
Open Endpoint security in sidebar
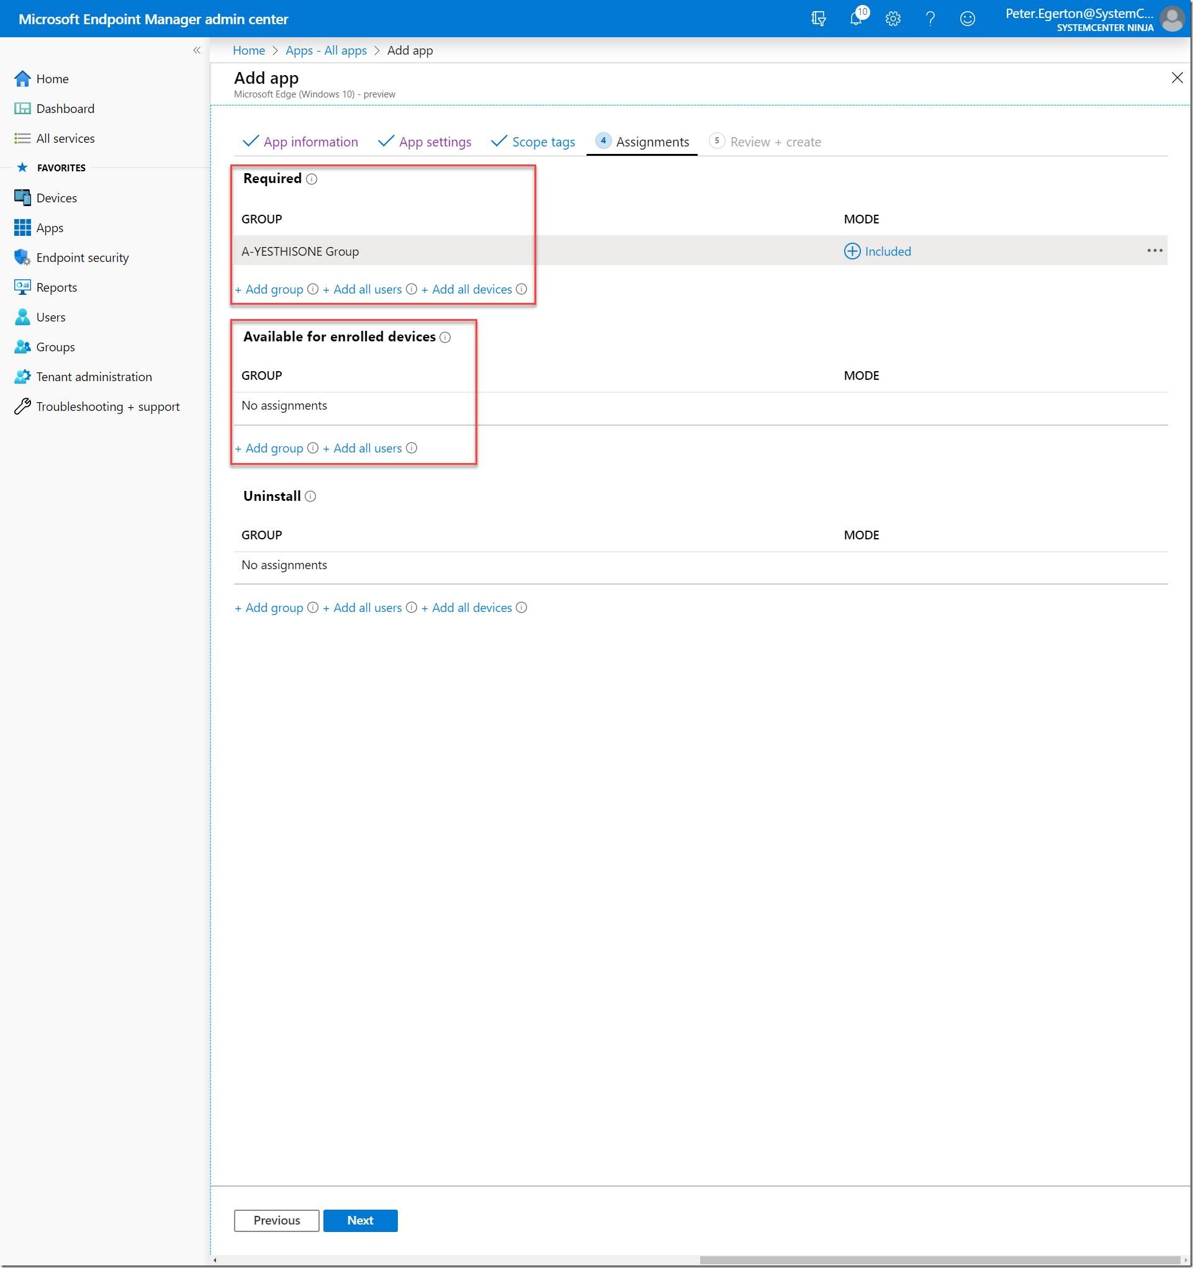click(82, 258)
